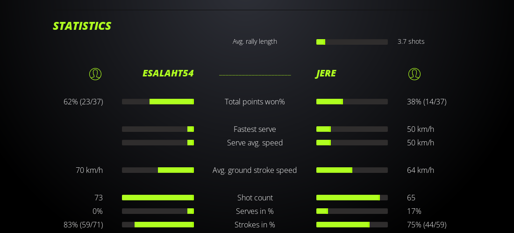
Task: Click the Shot count label
Action: (255, 198)
